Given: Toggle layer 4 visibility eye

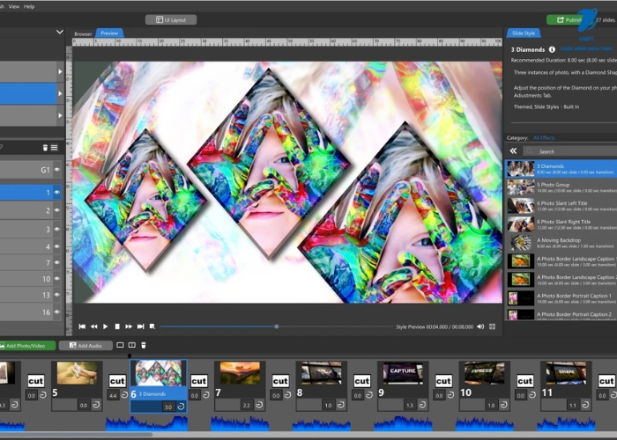Looking at the screenshot, I should click(x=57, y=246).
